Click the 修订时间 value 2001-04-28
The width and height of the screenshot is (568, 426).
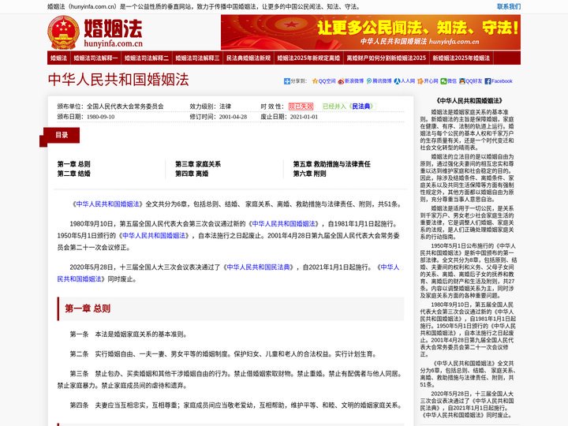pos(233,117)
